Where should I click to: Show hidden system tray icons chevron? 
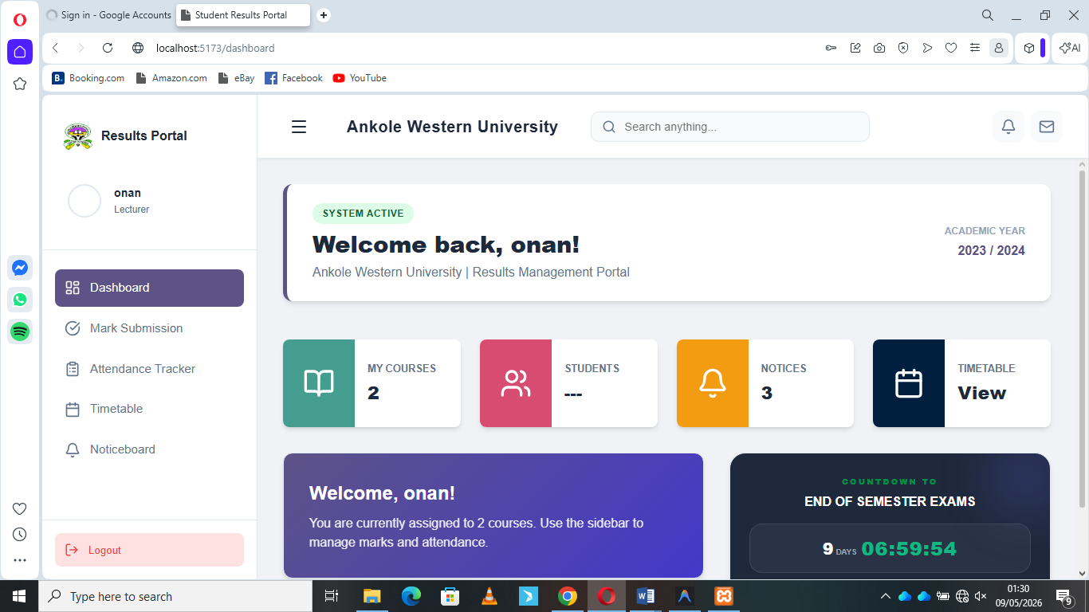[886, 596]
